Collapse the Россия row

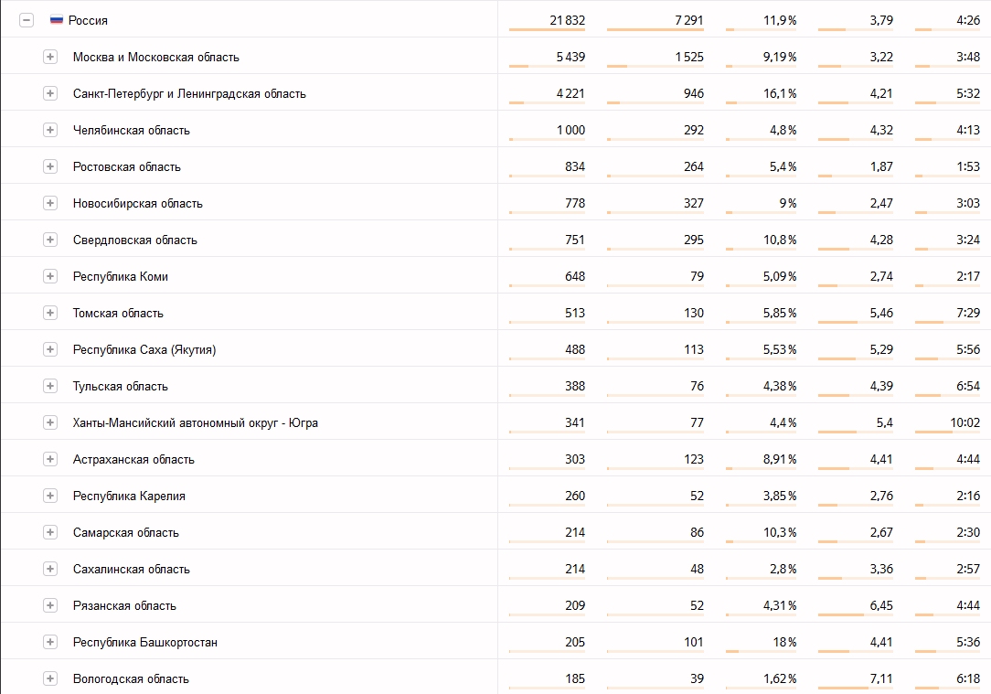coord(26,20)
